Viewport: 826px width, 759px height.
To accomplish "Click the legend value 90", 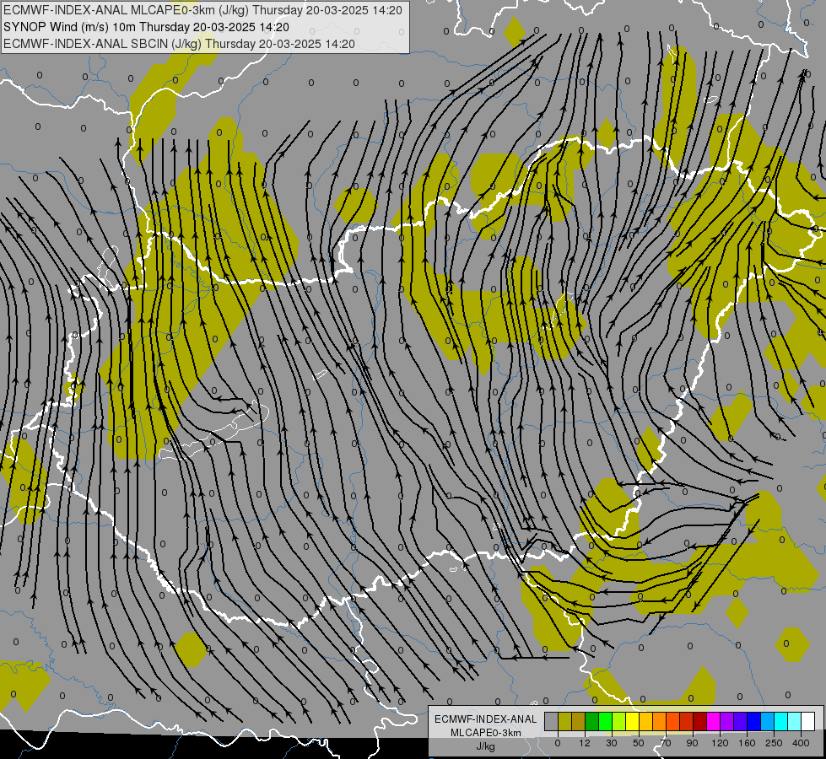I will 692,743.
